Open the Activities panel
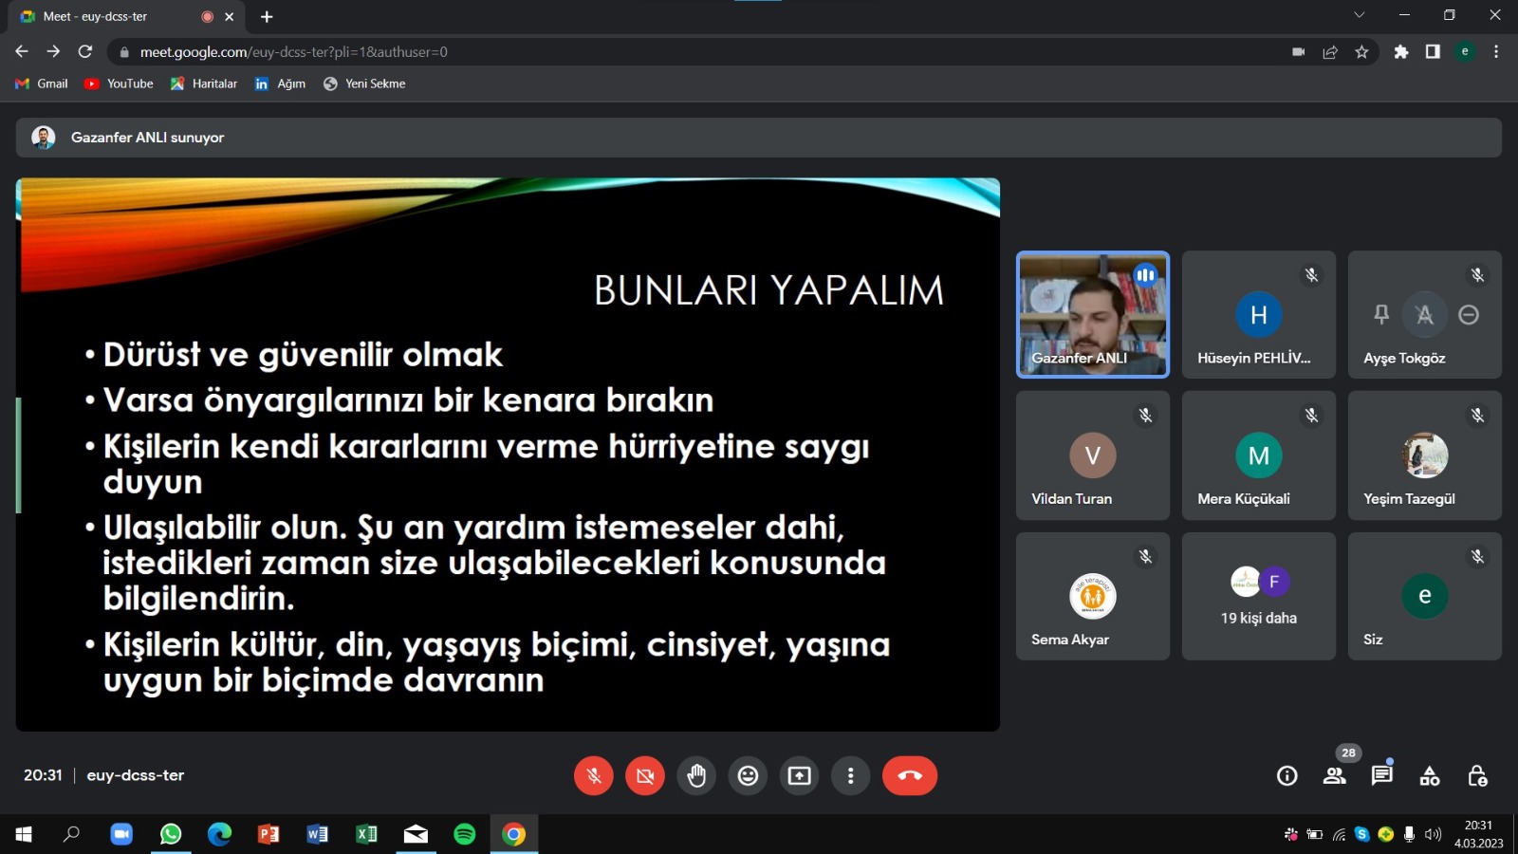 click(1429, 776)
